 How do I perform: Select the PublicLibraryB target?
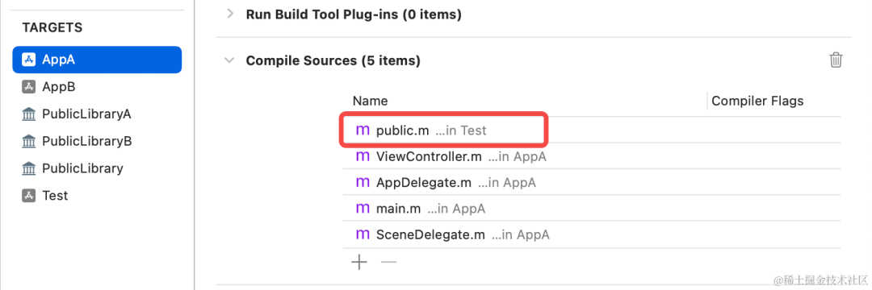click(x=97, y=142)
